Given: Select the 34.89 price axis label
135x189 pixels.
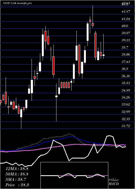Looking at the screenshot, I should tap(126, 90).
